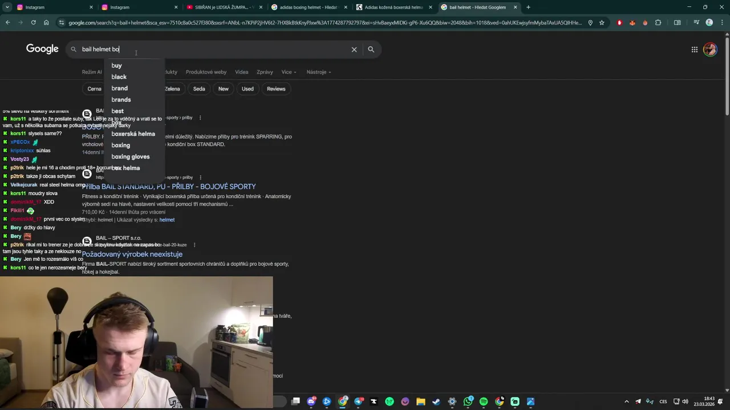This screenshot has height=410, width=730.
Task: Open the Zprávy search tab
Action: (265, 72)
